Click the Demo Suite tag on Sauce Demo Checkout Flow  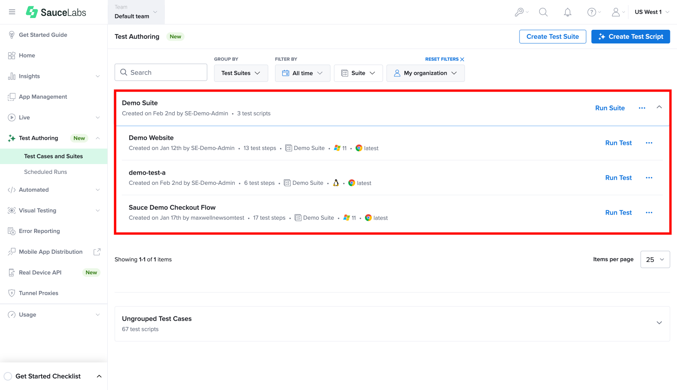[x=314, y=218]
